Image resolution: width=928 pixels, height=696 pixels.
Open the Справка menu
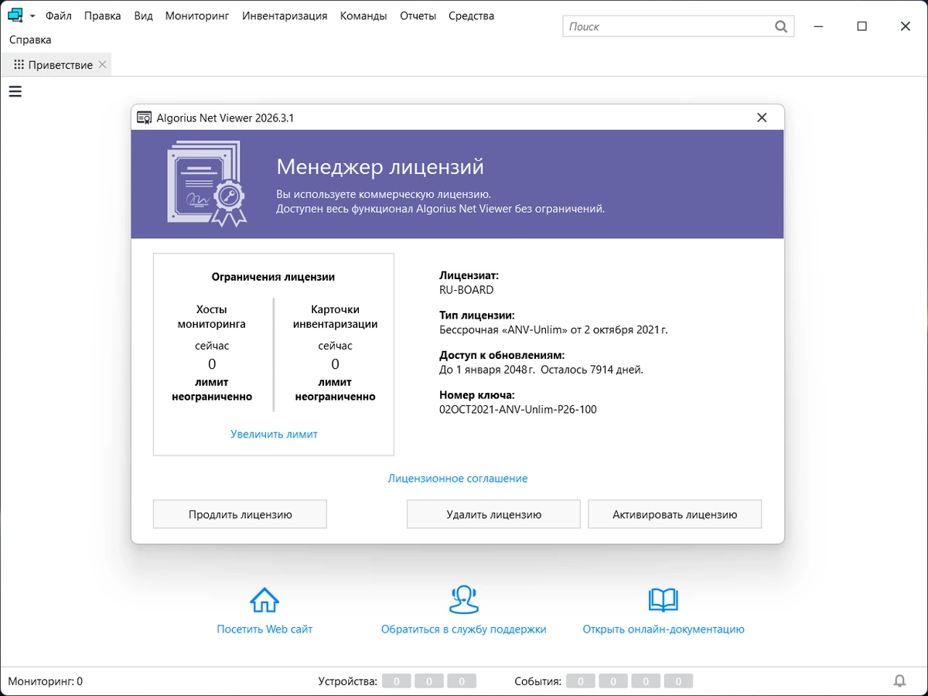coord(30,39)
